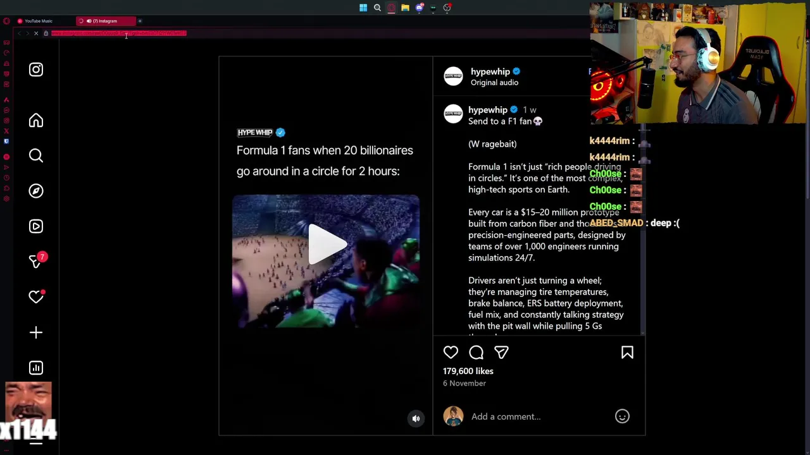View the 179,600 likes list

tap(468, 371)
